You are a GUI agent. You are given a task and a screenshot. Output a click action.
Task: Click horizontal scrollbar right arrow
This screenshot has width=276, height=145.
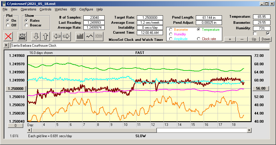pyautogui.click(x=249, y=130)
